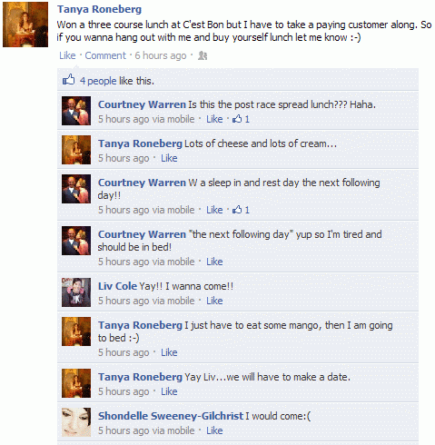435x445 pixels.
Task: Like Shondelle's 'I would come' comment
Action: point(214,430)
